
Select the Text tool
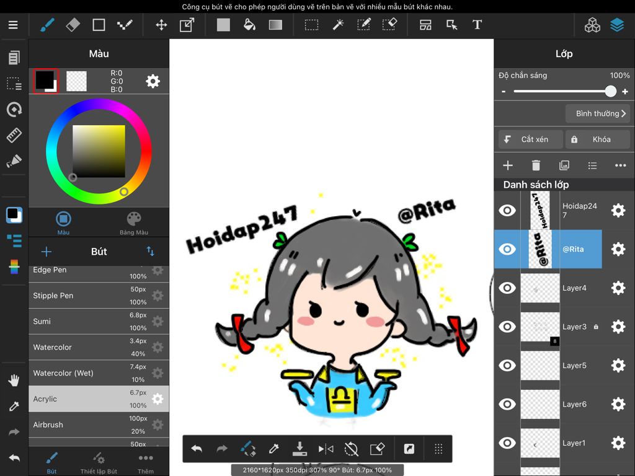(x=477, y=25)
